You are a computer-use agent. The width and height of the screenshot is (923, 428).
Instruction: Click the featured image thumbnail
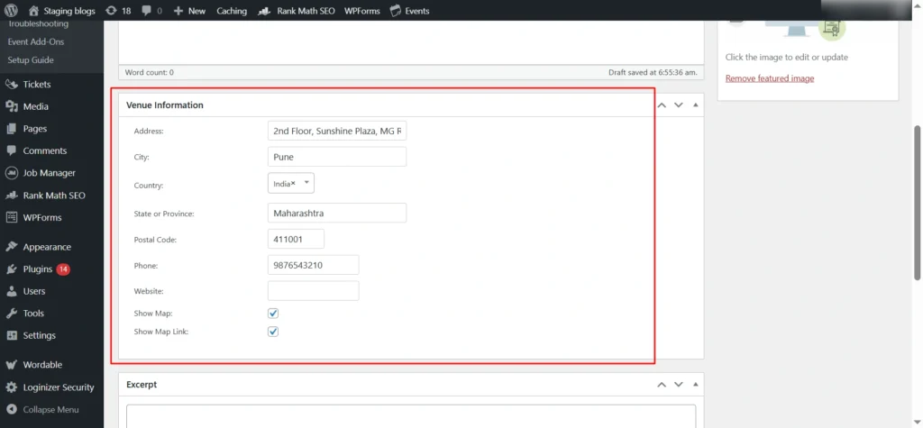click(808, 30)
